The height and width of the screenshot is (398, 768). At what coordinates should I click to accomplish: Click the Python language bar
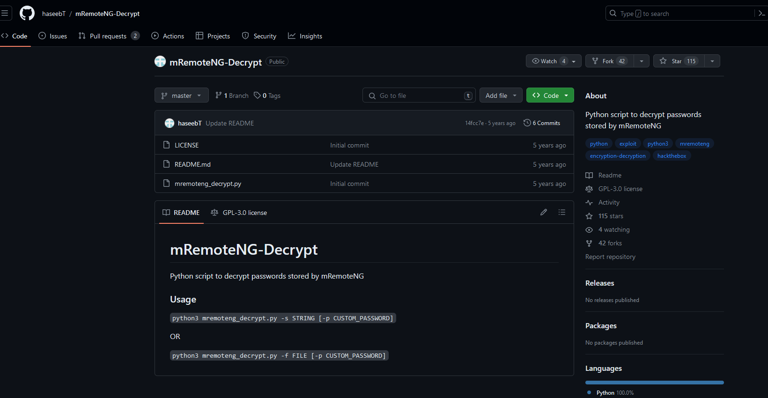[x=655, y=383]
